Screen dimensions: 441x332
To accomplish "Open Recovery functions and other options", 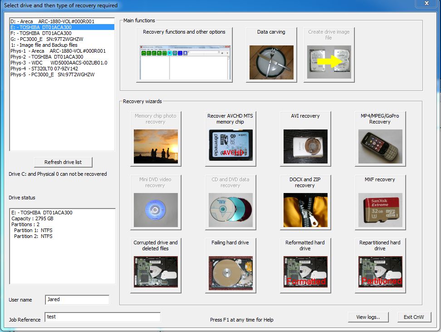I will 184,55.
